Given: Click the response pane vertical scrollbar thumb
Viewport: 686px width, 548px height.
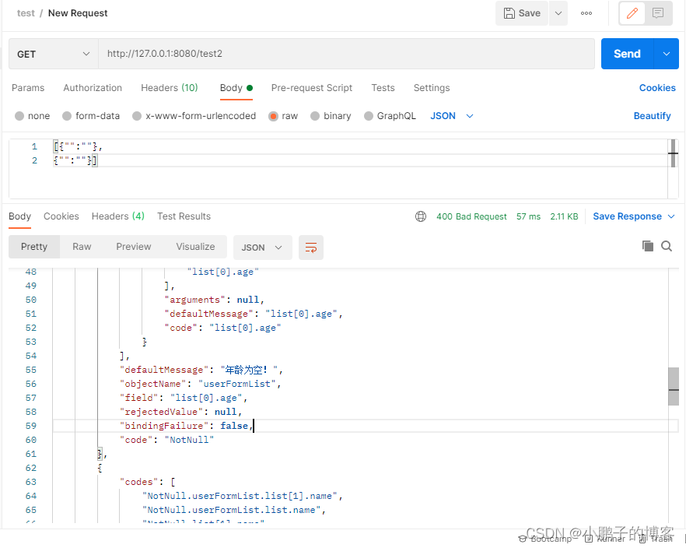Looking at the screenshot, I should (674, 387).
